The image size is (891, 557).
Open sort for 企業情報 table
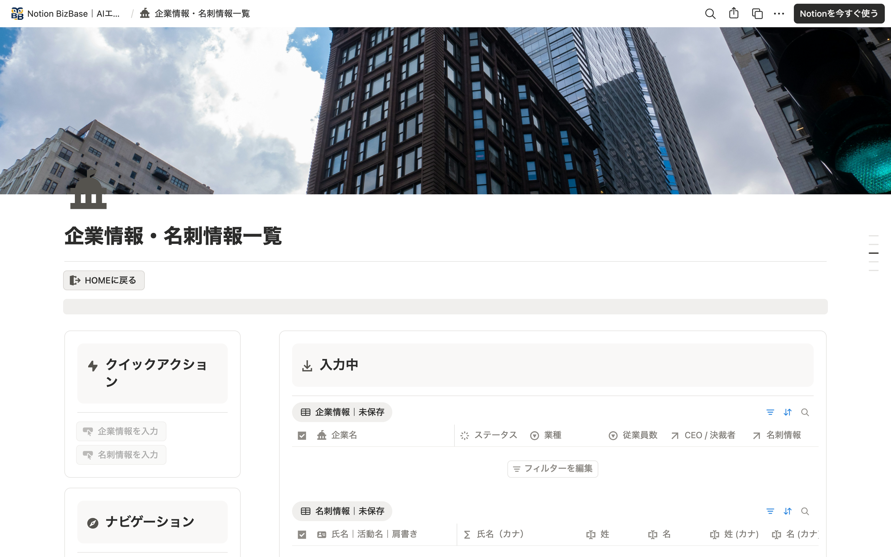(x=788, y=412)
